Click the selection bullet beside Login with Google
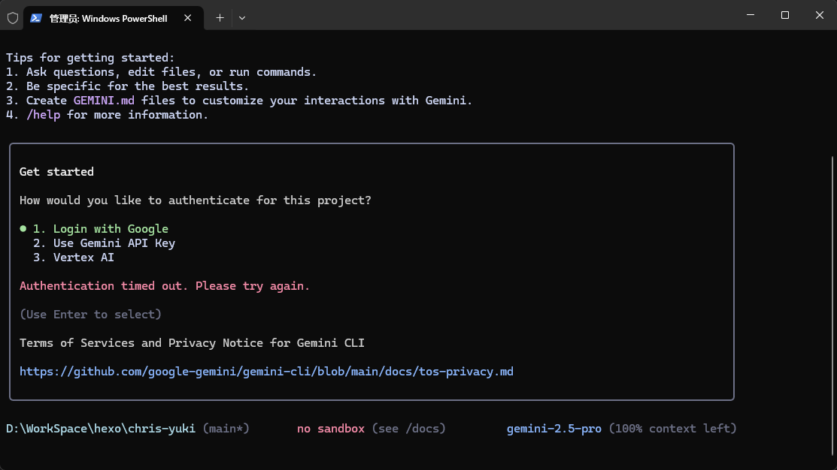 (x=24, y=228)
